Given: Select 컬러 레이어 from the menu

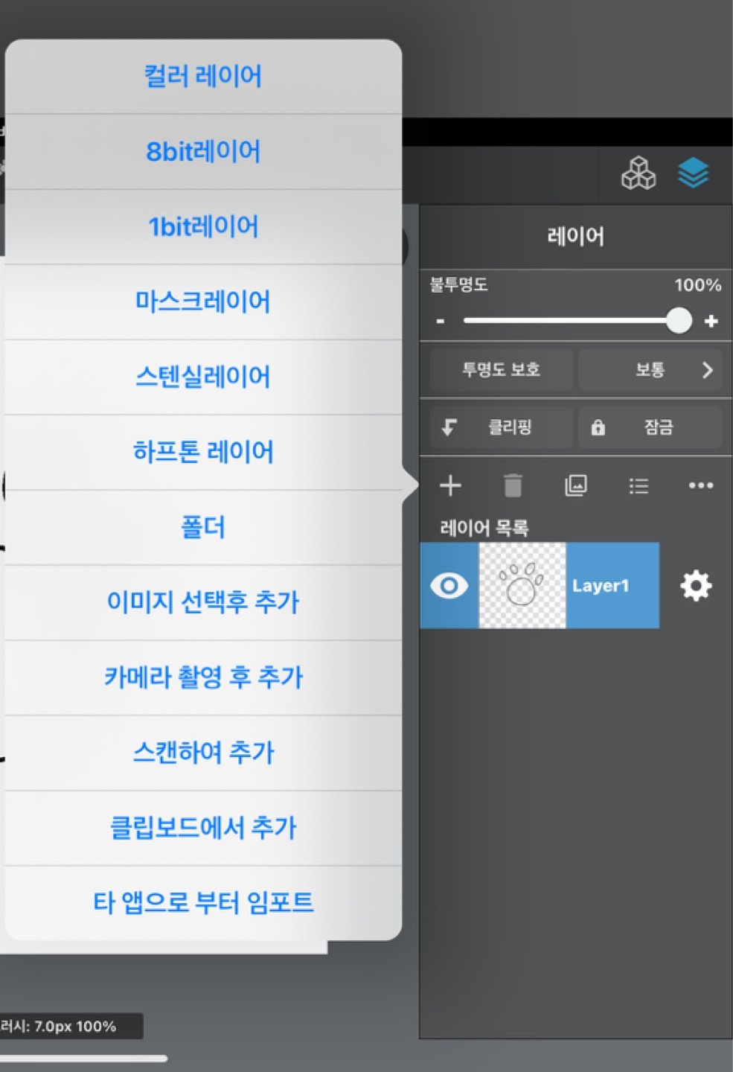Looking at the screenshot, I should [x=203, y=77].
